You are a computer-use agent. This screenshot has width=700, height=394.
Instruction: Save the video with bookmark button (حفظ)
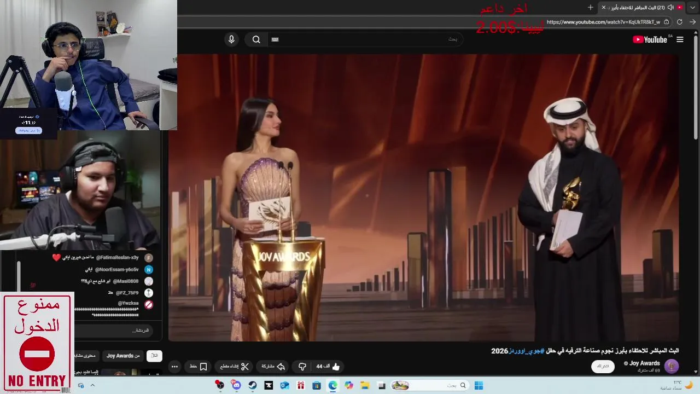point(199,367)
